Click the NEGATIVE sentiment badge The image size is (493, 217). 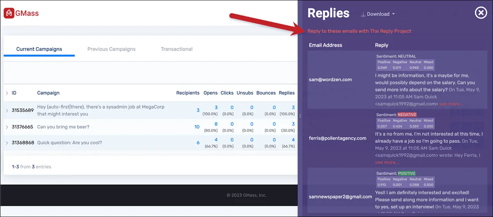click(407, 115)
